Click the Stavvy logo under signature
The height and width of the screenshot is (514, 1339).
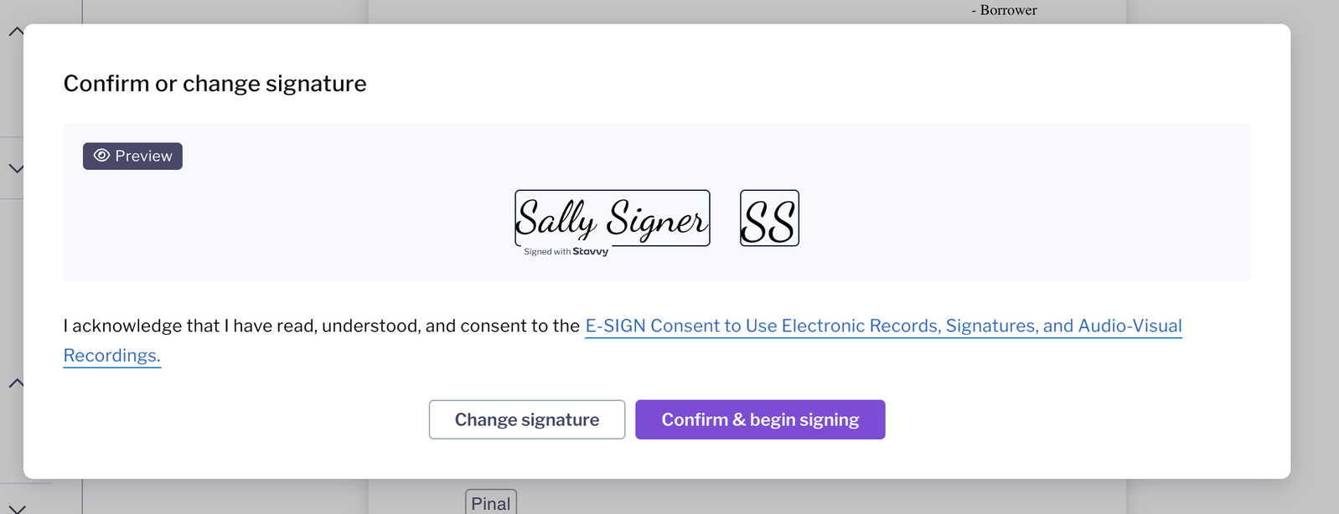(591, 251)
